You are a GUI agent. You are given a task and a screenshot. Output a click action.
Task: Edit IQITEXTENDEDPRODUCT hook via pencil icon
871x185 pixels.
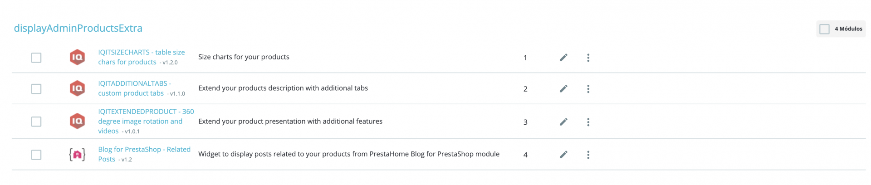click(563, 122)
